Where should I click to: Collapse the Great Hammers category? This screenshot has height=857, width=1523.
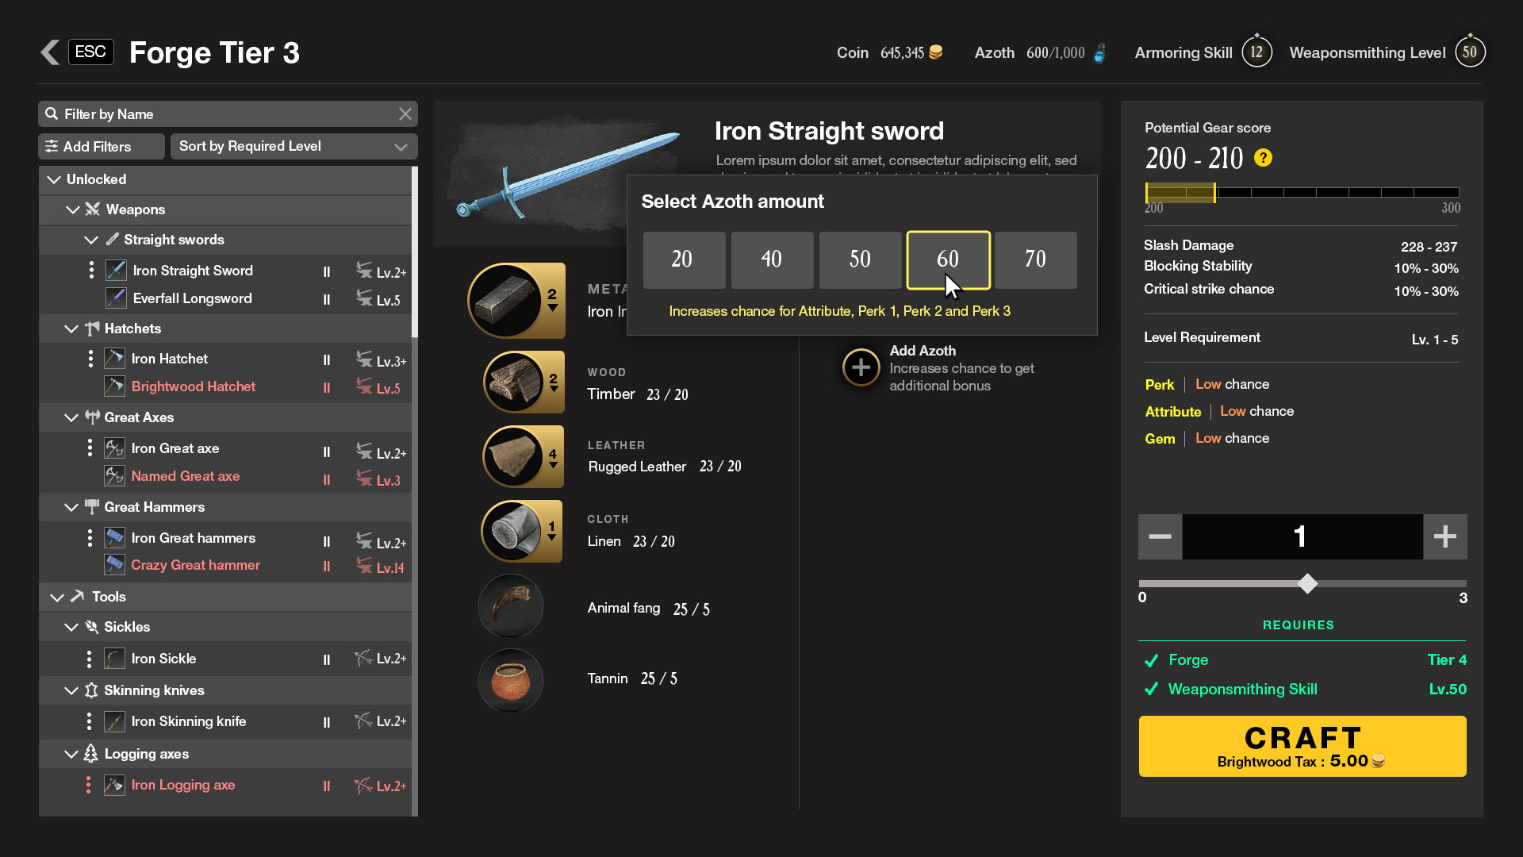(x=71, y=507)
